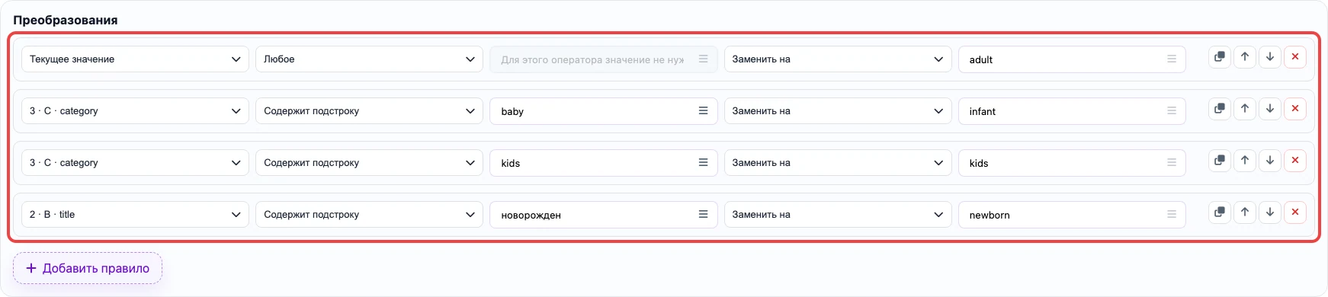Move the newborn rule down
The image size is (1328, 297).
pos(1270,212)
